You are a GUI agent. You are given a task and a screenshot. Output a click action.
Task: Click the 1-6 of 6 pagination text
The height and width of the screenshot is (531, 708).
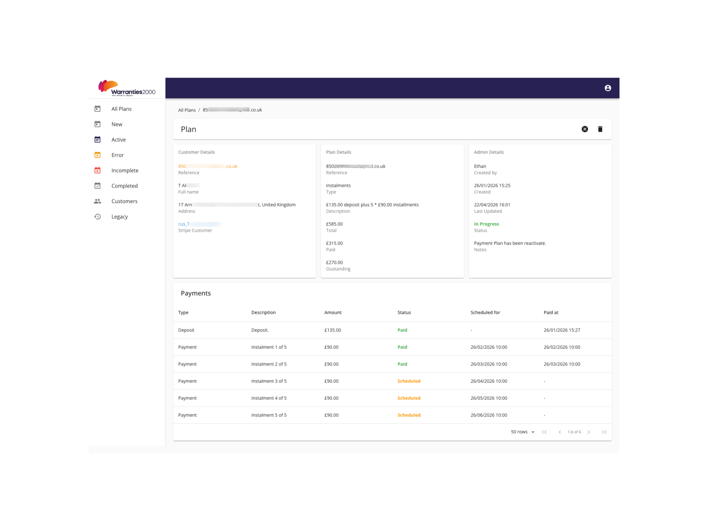click(574, 432)
